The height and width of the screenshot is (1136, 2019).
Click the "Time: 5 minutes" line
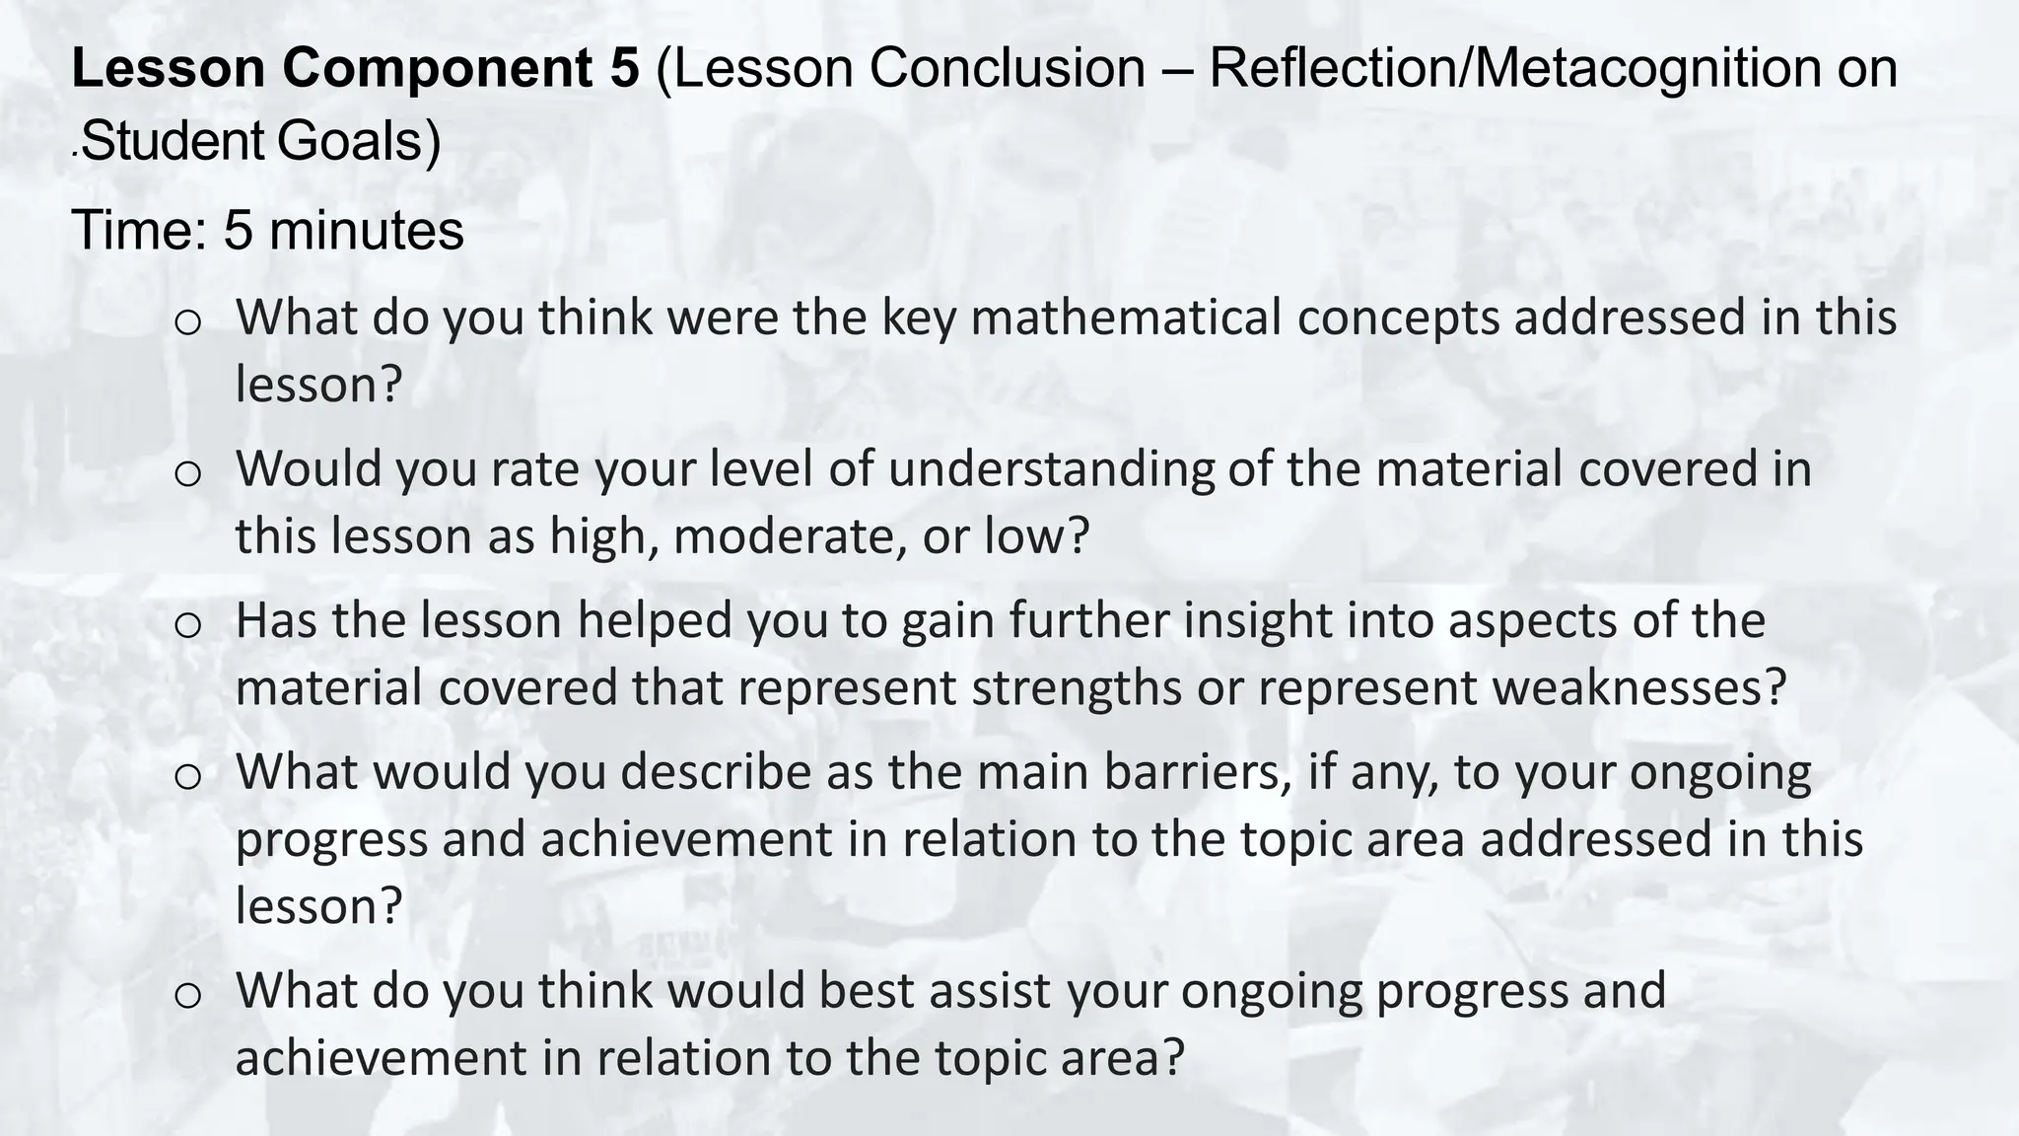coord(268,230)
